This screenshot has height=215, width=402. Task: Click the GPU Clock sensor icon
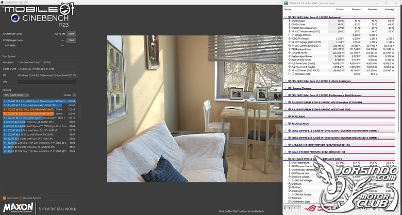tap(290, 198)
